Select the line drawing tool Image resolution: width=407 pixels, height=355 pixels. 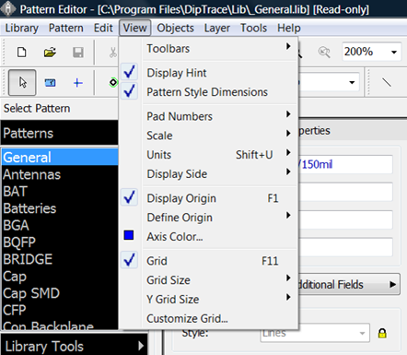(x=387, y=82)
